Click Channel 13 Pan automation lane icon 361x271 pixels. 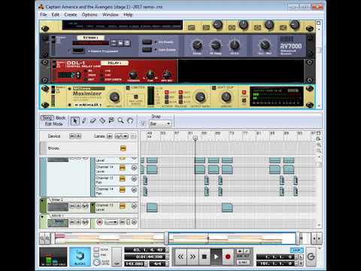coord(123,179)
